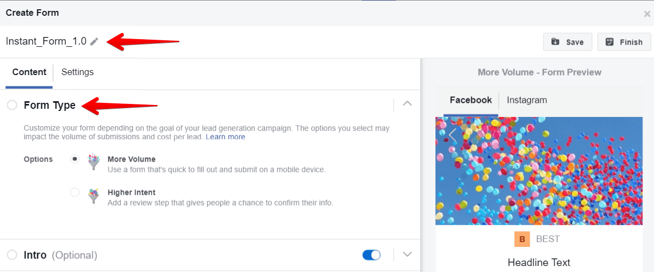This screenshot has width=654, height=272.
Task: Click the Form Type status circle
Action: tap(12, 105)
